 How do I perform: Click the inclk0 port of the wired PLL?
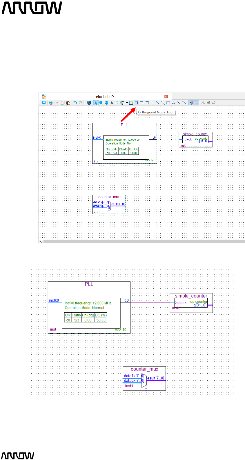pos(54,300)
